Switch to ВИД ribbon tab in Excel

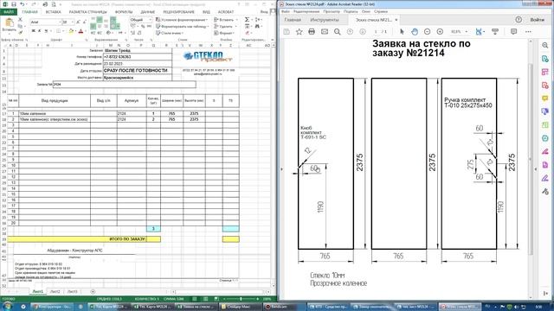[206, 12]
